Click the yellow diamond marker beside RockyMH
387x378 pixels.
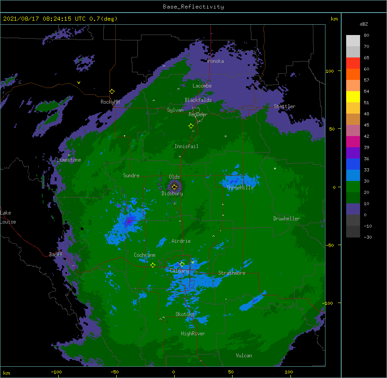pos(112,92)
